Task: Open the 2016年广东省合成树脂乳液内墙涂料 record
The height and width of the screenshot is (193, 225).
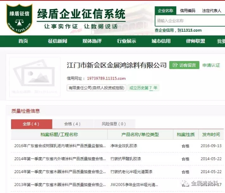Action: [x=60, y=146]
